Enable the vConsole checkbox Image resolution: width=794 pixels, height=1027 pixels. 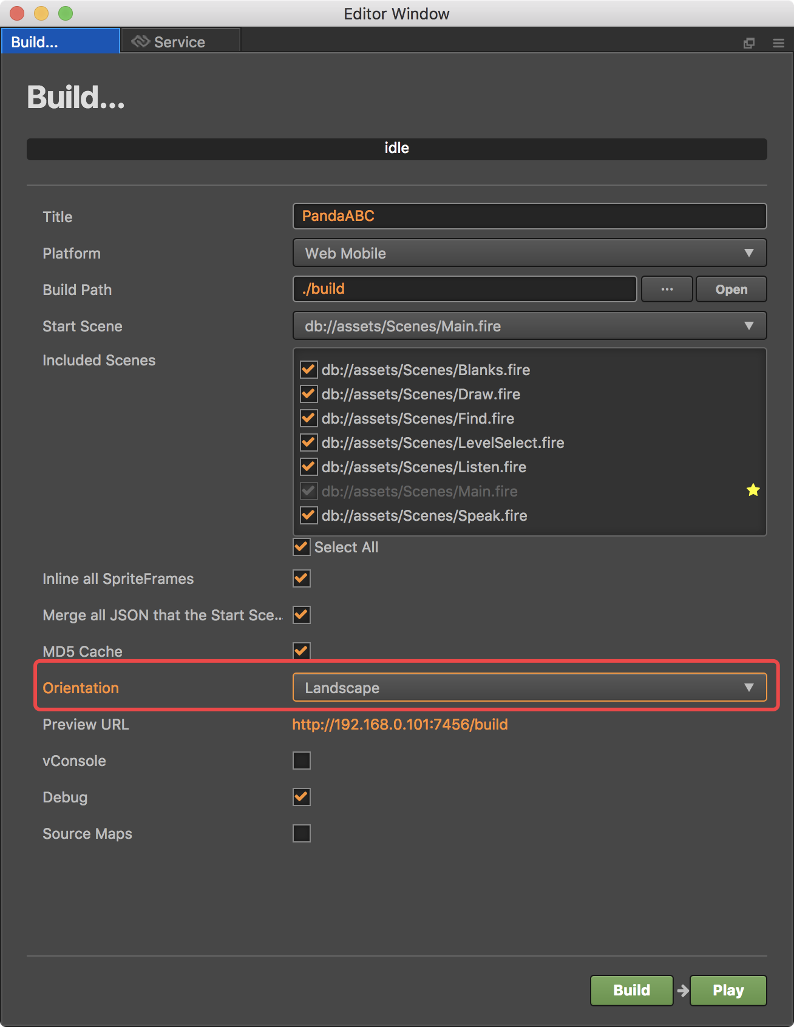coord(302,761)
